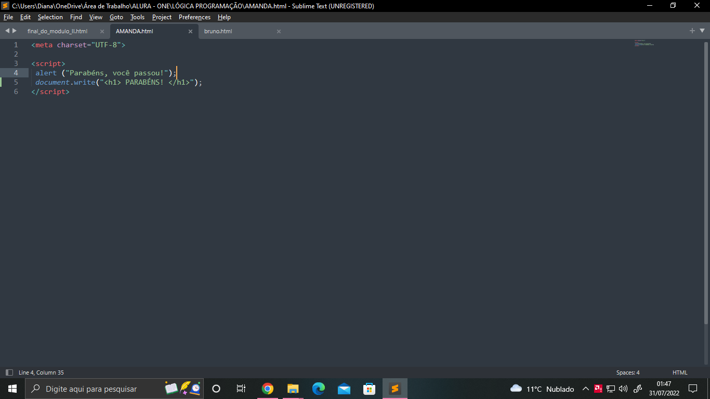
Task: Open network settings tray icon
Action: pyautogui.click(x=611, y=389)
